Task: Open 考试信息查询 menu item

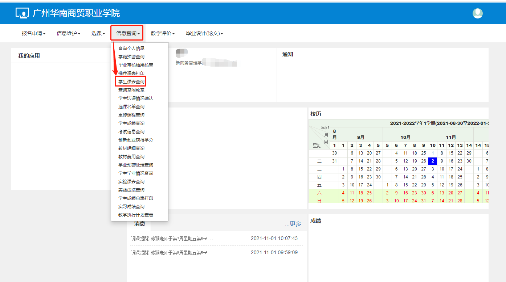Action: tap(131, 132)
